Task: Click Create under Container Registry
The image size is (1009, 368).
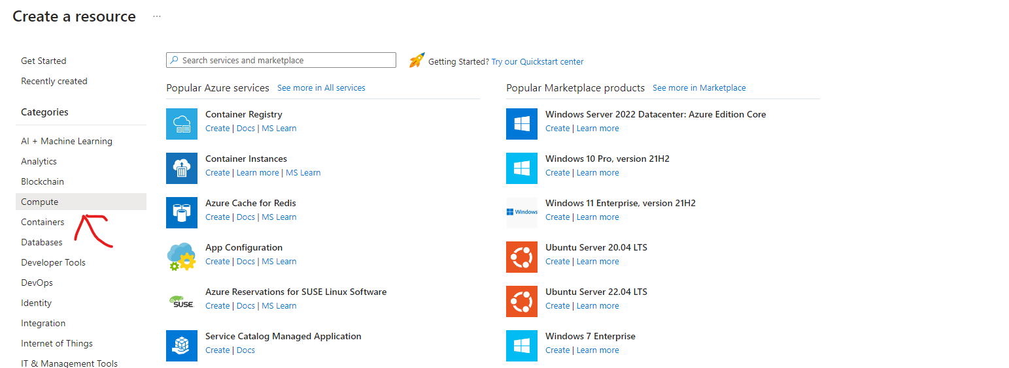Action: (218, 129)
